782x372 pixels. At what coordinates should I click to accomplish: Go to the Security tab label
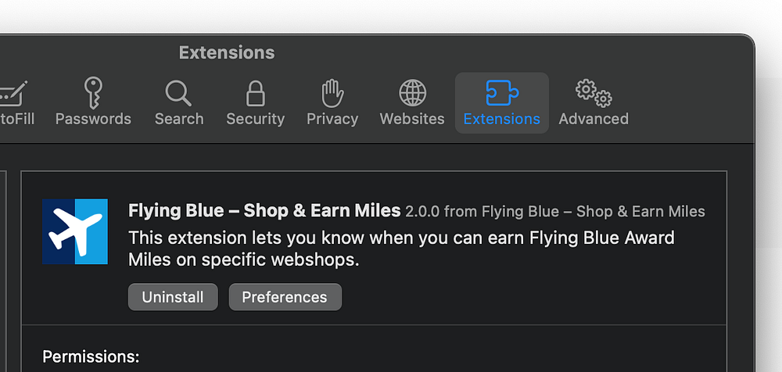[255, 119]
